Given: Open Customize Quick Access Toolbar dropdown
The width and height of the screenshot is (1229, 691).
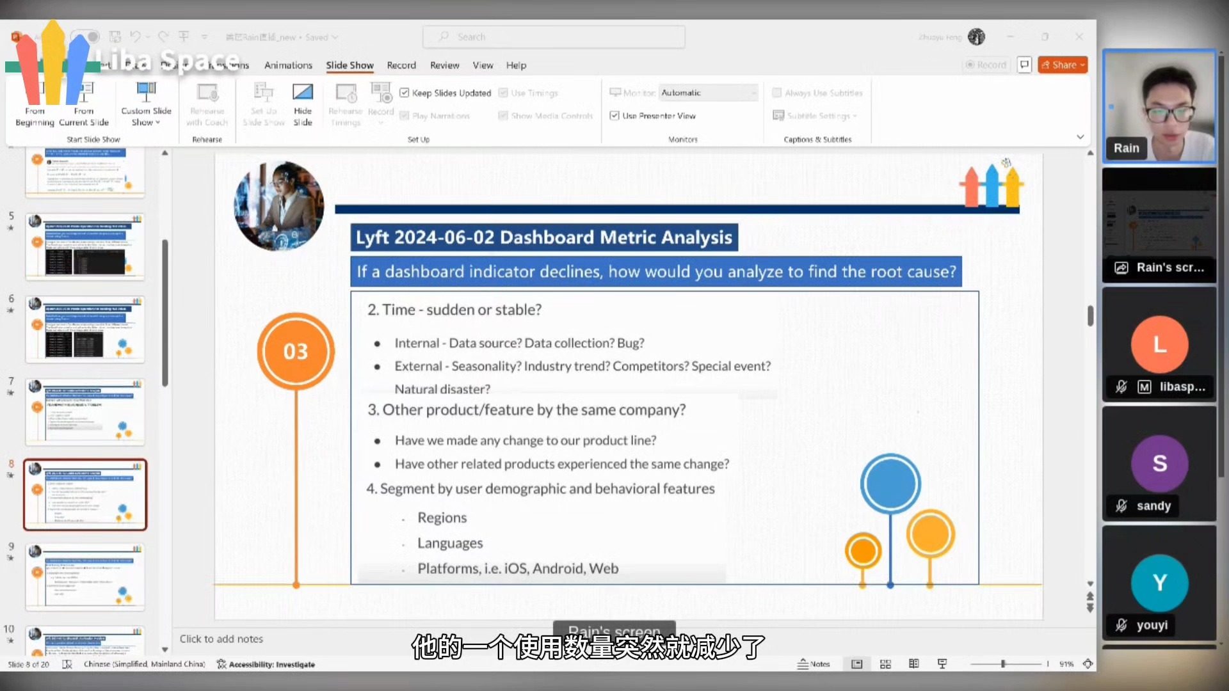Looking at the screenshot, I should coord(204,37).
